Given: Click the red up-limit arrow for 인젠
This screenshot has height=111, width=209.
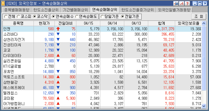Looking at the screenshot, I should point(58,29).
